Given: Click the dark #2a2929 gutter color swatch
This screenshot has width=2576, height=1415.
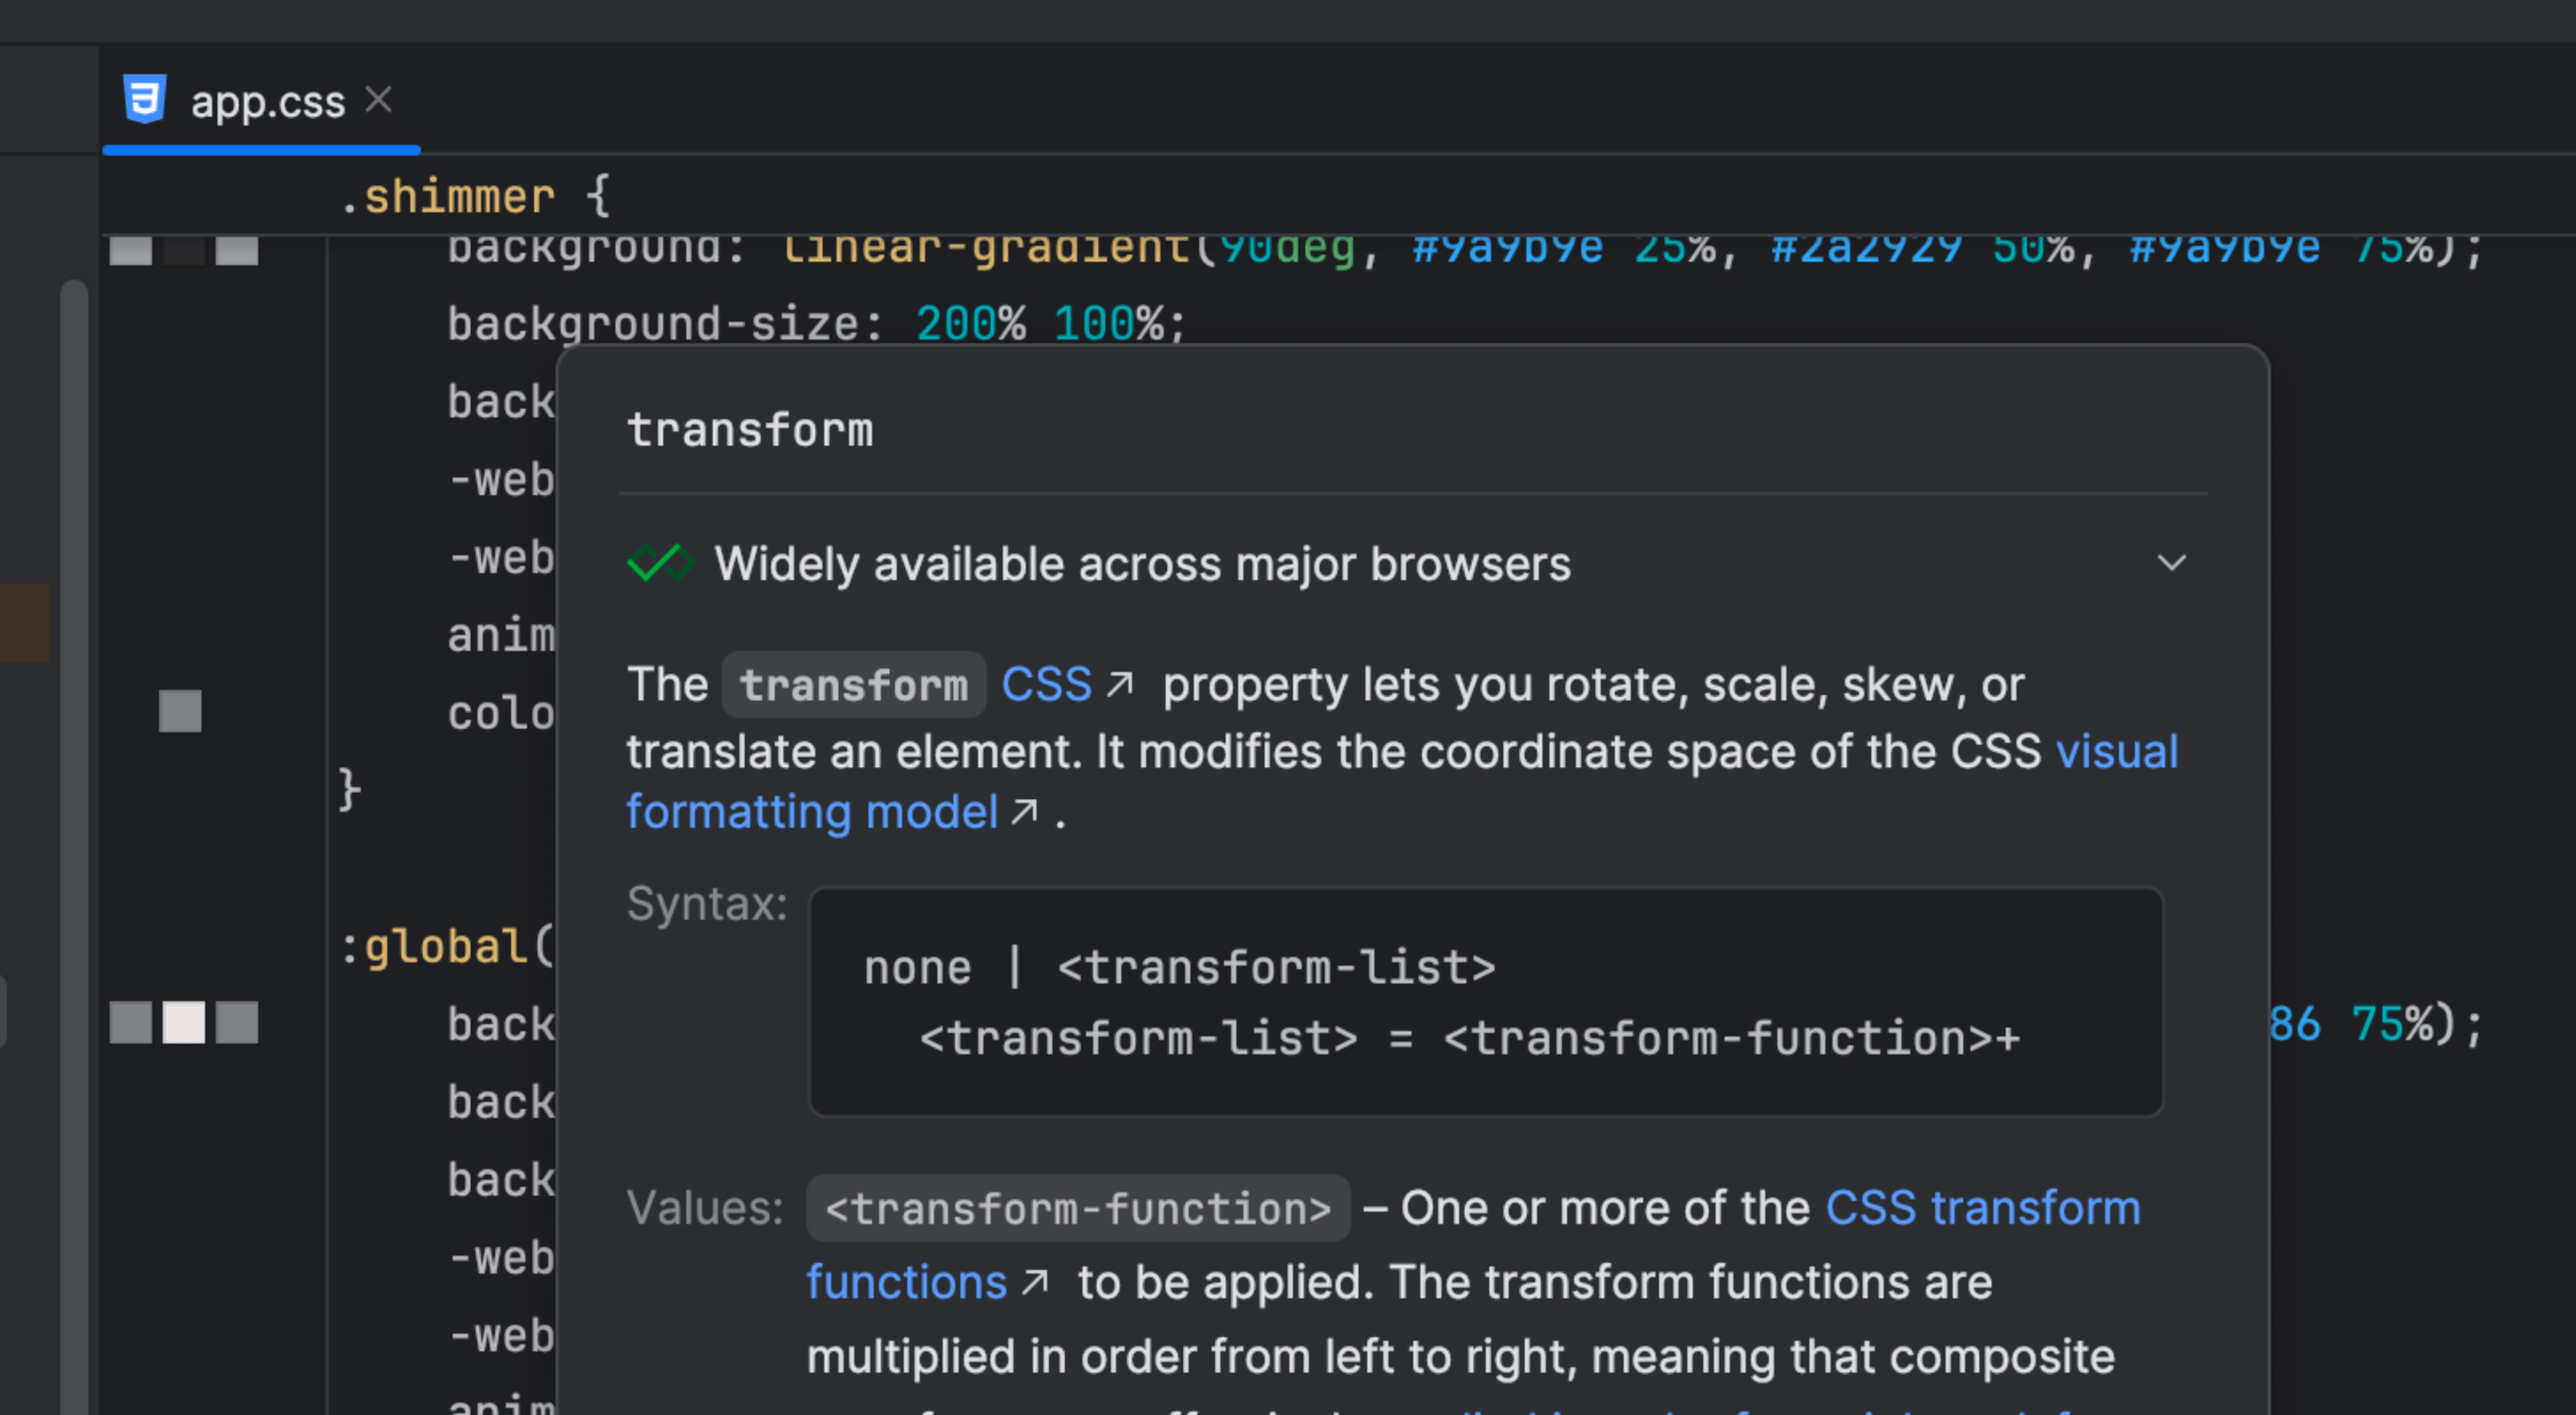Looking at the screenshot, I should [x=184, y=250].
